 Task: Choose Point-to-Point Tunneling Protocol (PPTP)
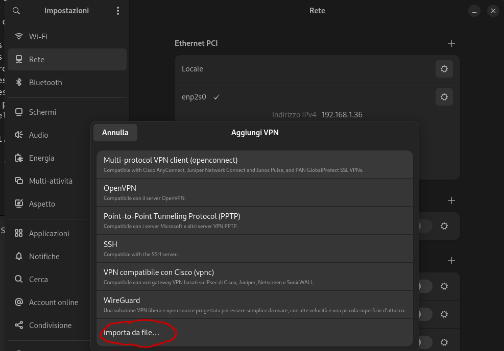pyautogui.click(x=254, y=220)
